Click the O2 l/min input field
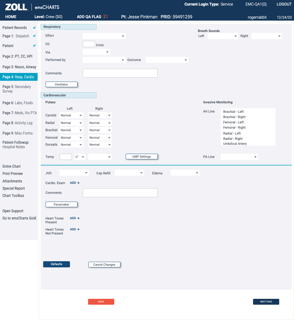The width and height of the screenshot is (294, 320). (x=89, y=44)
